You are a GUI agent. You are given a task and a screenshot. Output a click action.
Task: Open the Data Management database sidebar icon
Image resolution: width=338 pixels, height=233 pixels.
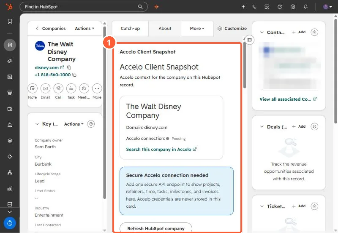click(10, 141)
